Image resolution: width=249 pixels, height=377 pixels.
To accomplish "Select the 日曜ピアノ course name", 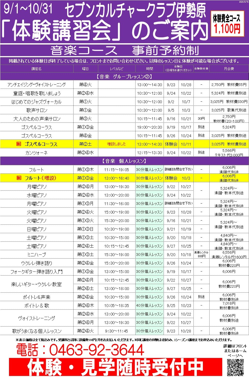I will click(37, 229).
